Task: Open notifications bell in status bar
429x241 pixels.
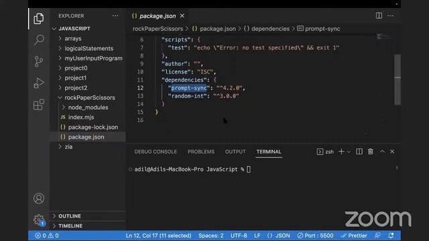Action: click(391, 236)
